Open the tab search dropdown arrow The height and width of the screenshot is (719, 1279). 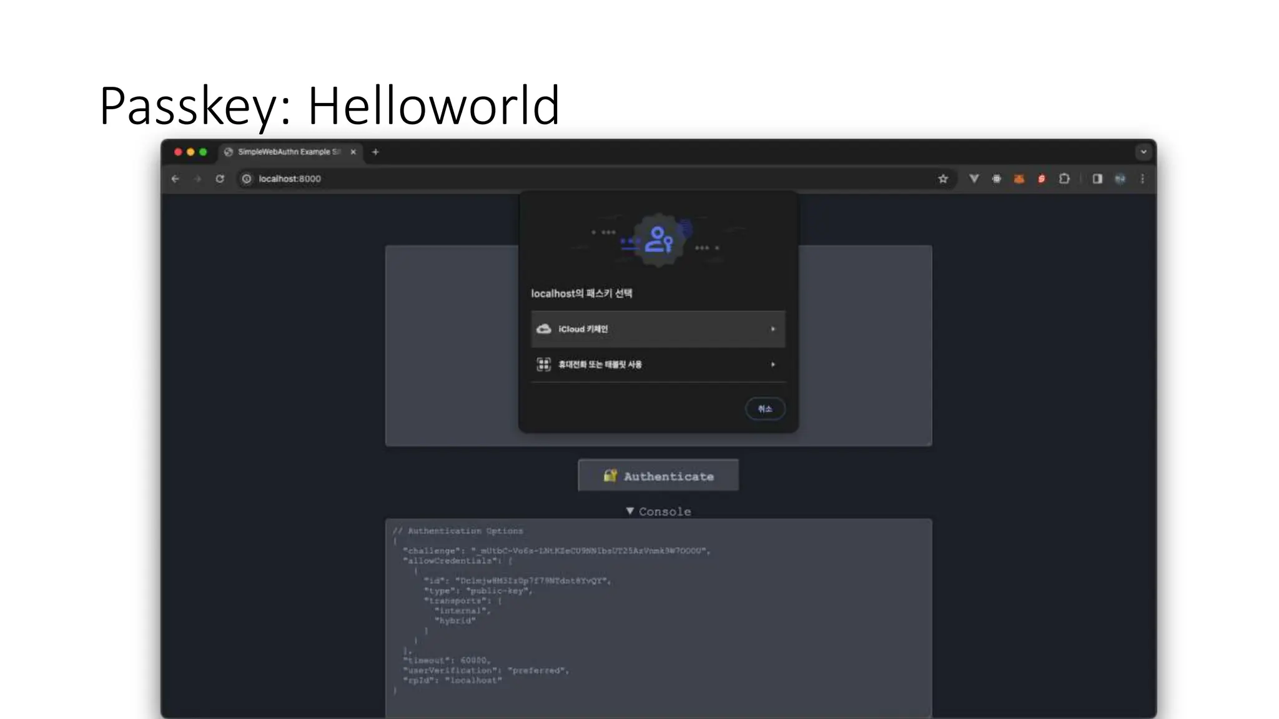[1143, 152]
